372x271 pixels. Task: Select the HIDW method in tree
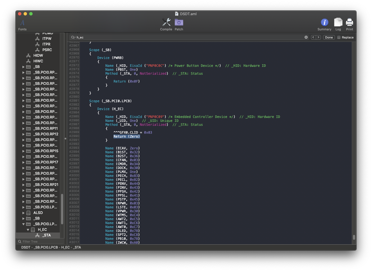coord(38,56)
